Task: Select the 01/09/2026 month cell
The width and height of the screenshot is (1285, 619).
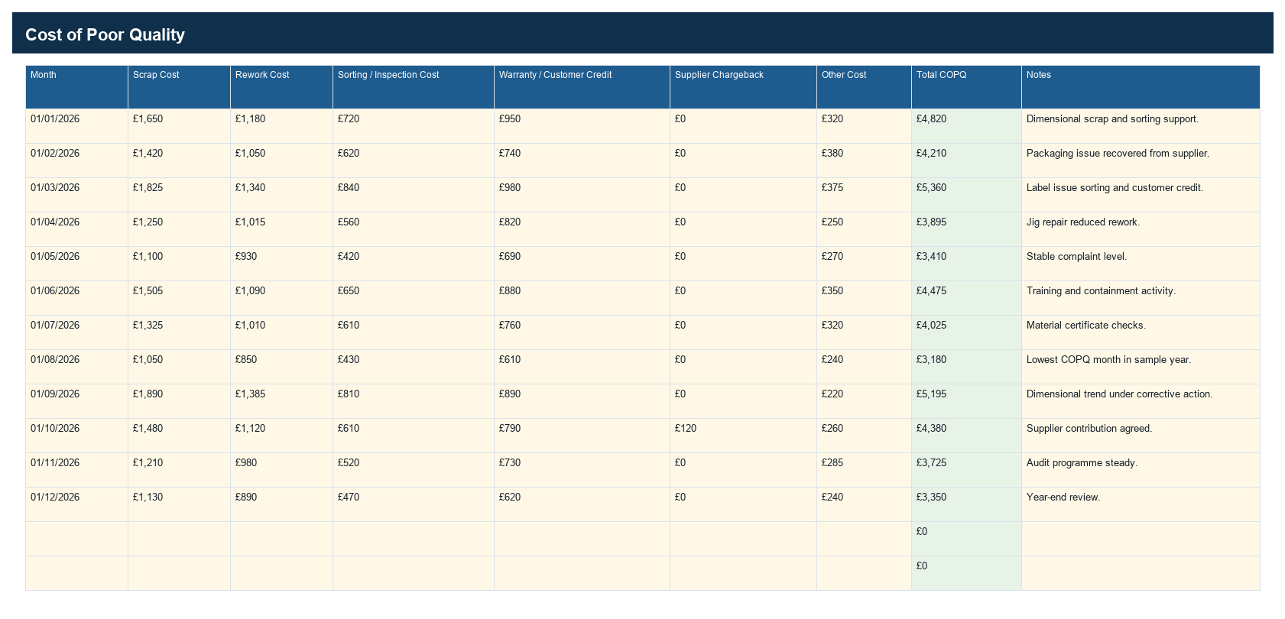Action: (x=76, y=401)
